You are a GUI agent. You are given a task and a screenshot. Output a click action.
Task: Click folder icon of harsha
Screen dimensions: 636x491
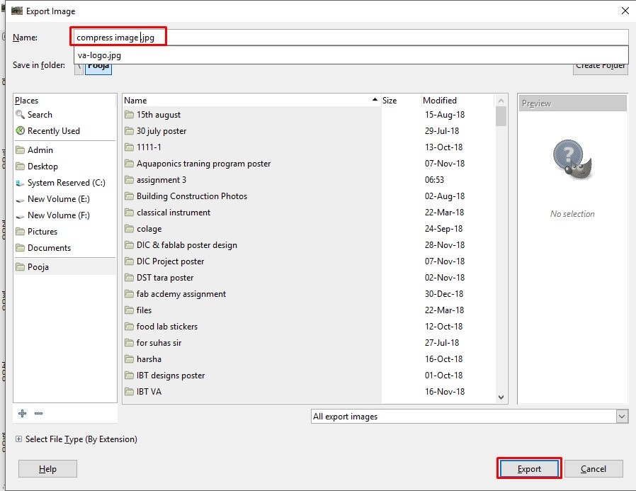point(129,359)
